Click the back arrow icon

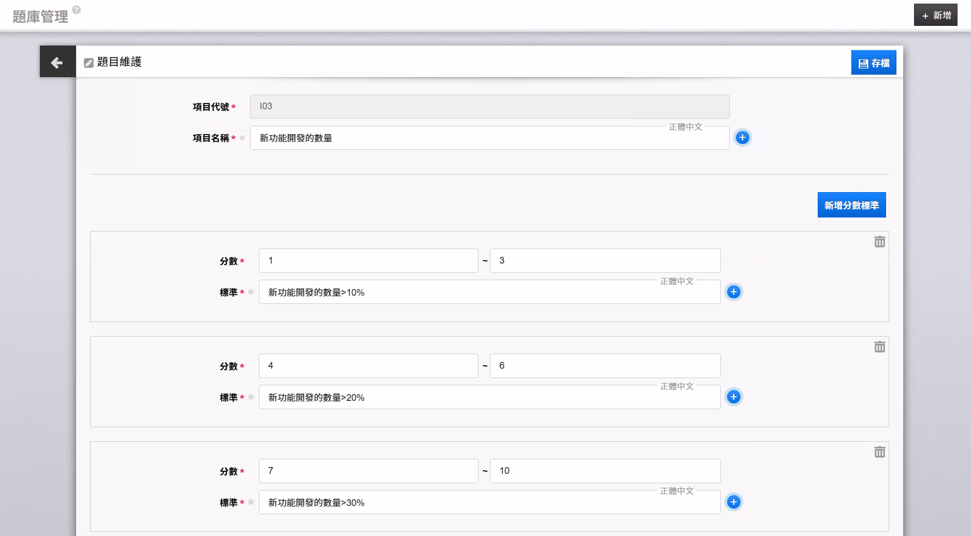coord(57,62)
